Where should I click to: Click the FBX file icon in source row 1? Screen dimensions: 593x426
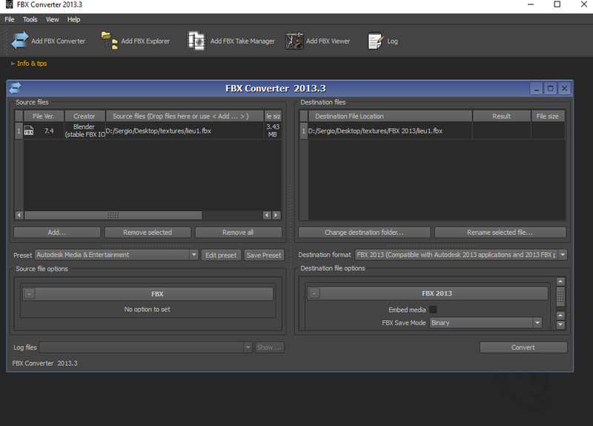coord(29,131)
